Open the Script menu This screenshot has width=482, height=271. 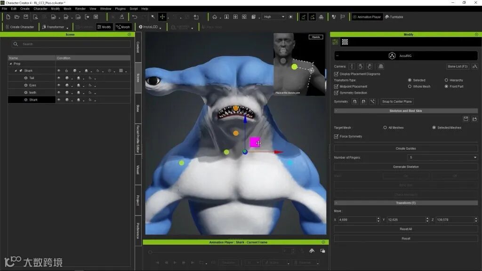tap(134, 8)
